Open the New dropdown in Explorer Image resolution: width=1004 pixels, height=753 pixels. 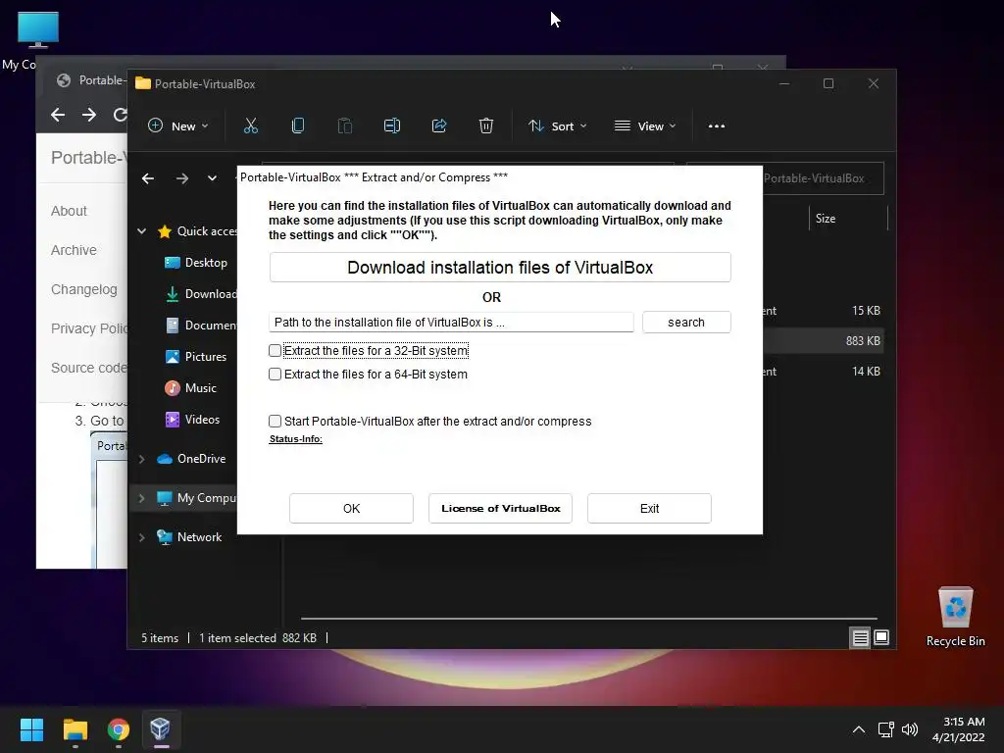click(x=178, y=126)
